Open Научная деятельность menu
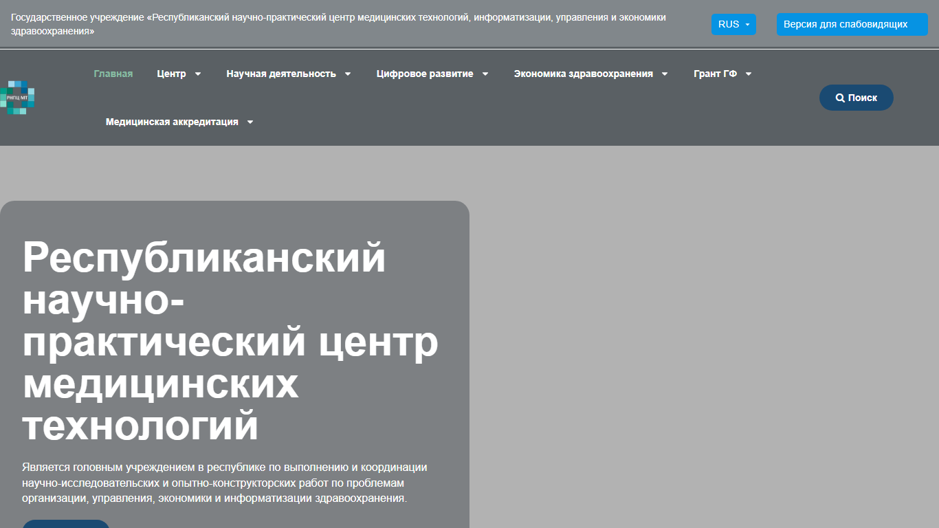Screen dimensions: 939x528 [281, 74]
